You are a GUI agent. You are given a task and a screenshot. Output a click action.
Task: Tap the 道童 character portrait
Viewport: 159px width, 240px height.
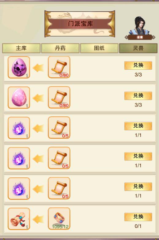[x=140, y=28]
